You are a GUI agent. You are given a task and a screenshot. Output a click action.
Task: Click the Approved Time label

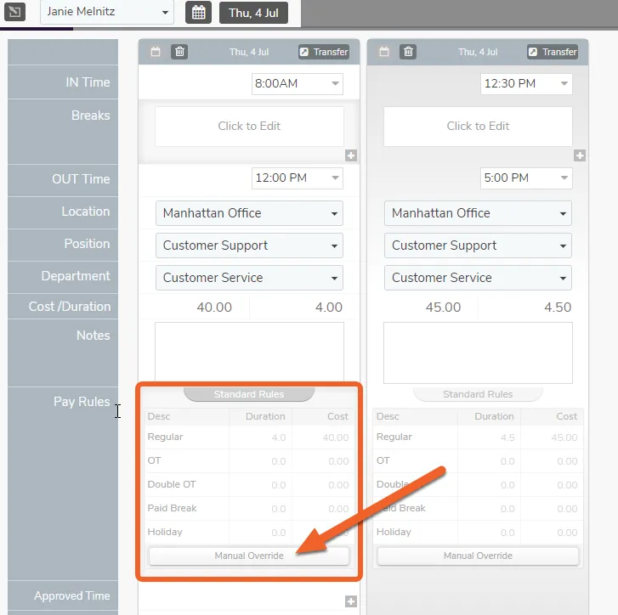click(71, 595)
